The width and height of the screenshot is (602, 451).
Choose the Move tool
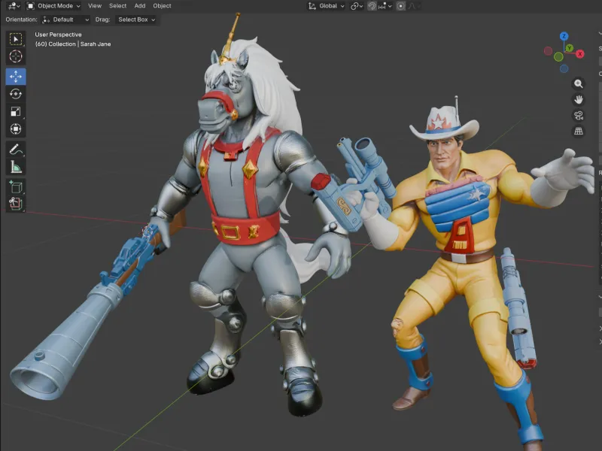pos(16,77)
